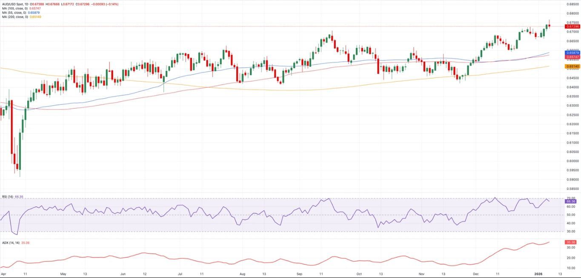Click the 1D timeframe label in the legend
Viewport: 581px width, 278px height.
[x=27, y=4]
